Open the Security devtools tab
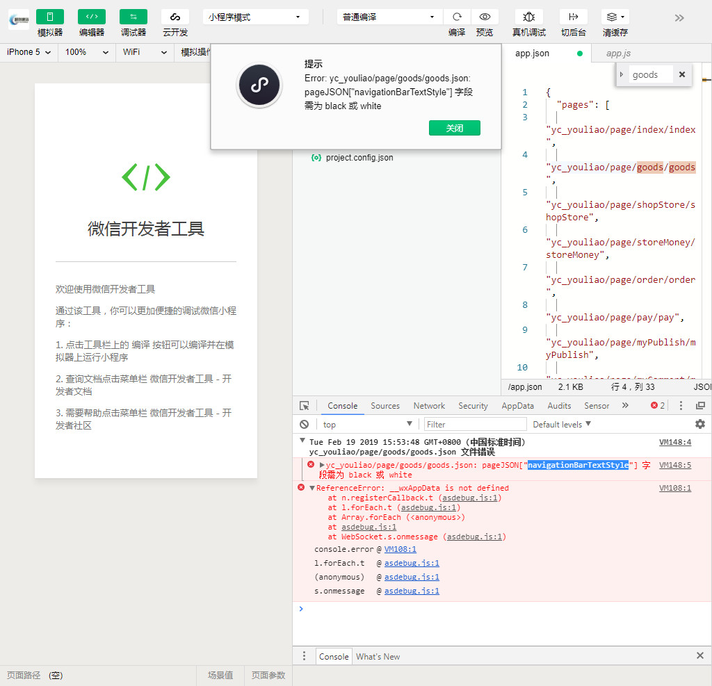 tap(473, 406)
